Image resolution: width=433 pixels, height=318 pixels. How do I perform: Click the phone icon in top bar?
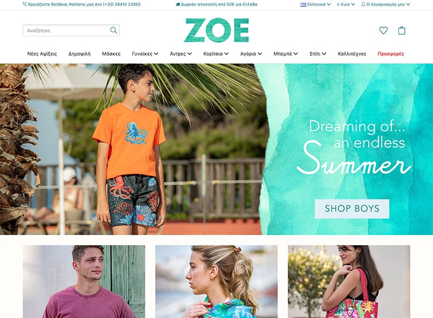point(25,4)
